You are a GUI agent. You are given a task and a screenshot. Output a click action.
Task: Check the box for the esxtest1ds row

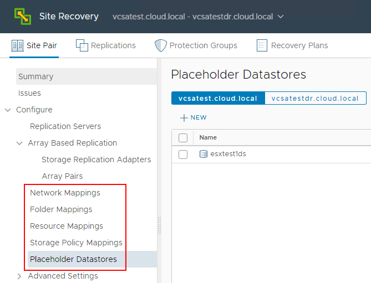183,155
